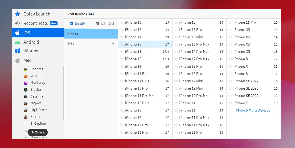Click the Windows logo icon
This screenshot has height=148, width=295.
click(x=17, y=51)
